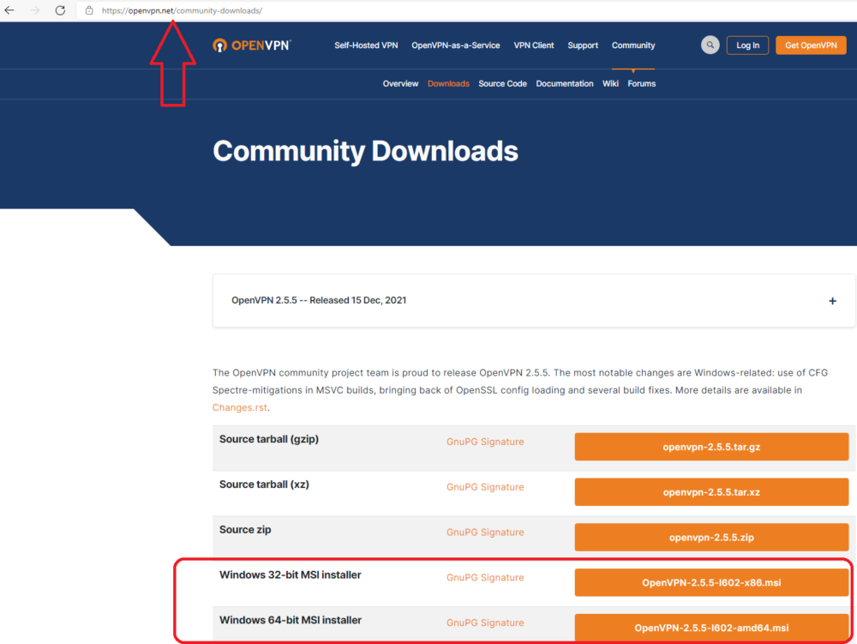Open GnuPG Signature for Windows 32-bit installer
Screen dimensions: 857x644
point(485,578)
